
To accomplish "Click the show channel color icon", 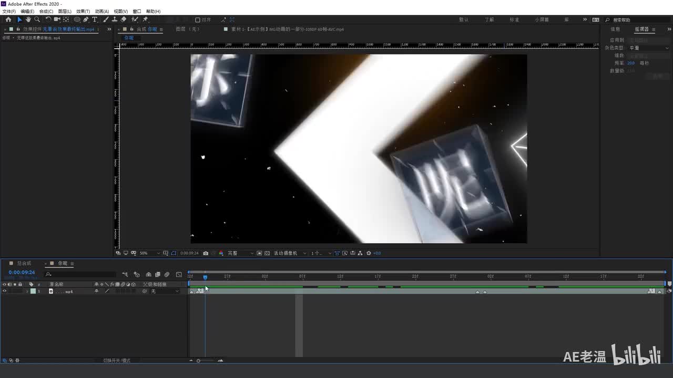I will tap(221, 253).
